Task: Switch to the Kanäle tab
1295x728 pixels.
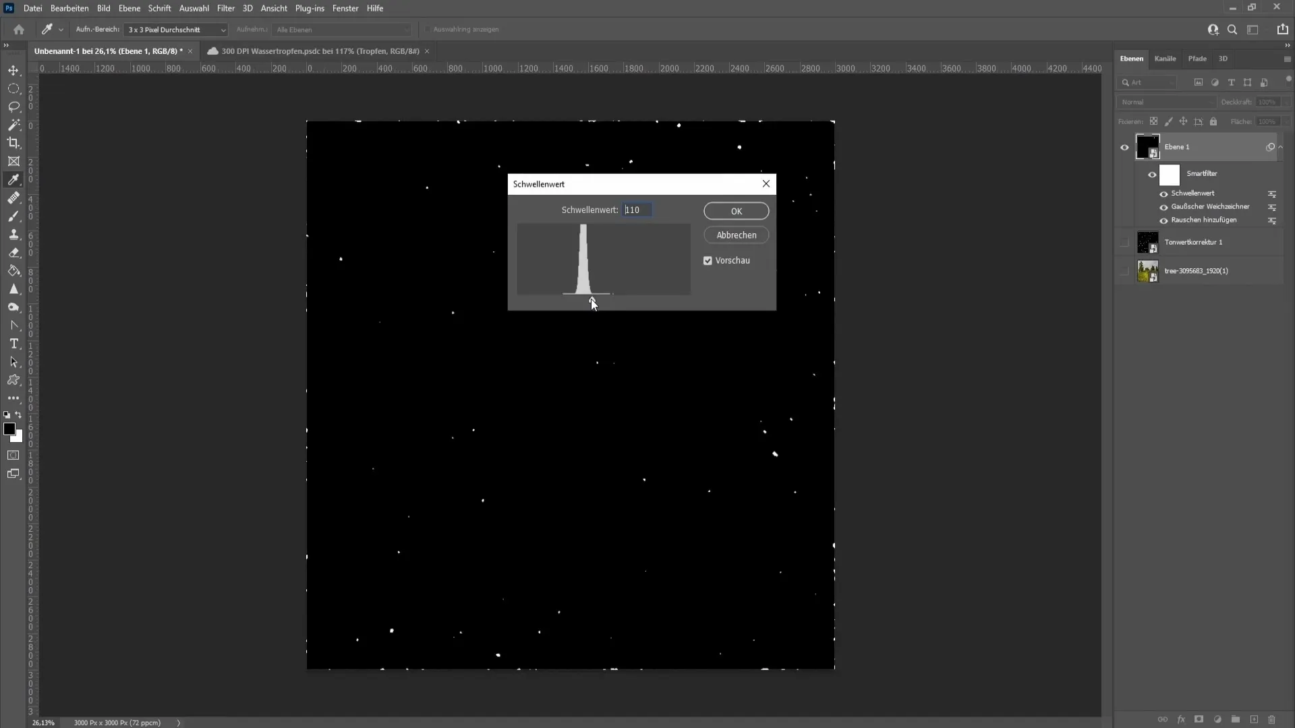Action: (x=1165, y=59)
